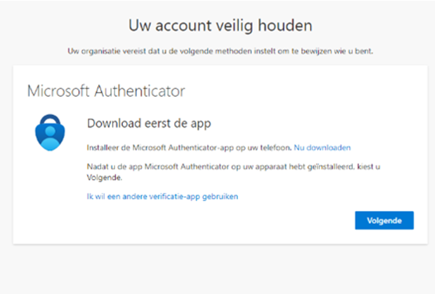Click the 'Microsoft Authenticator' card title
This screenshot has width=435, height=294.
coord(106,91)
